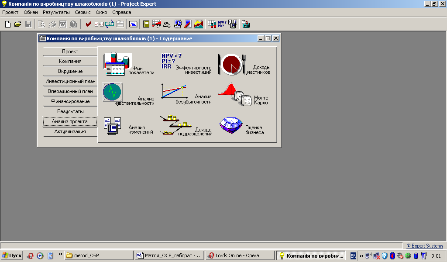447x262 pixels.
Task: Click the recalculate arrows toolbar icon
Action: [110, 24]
